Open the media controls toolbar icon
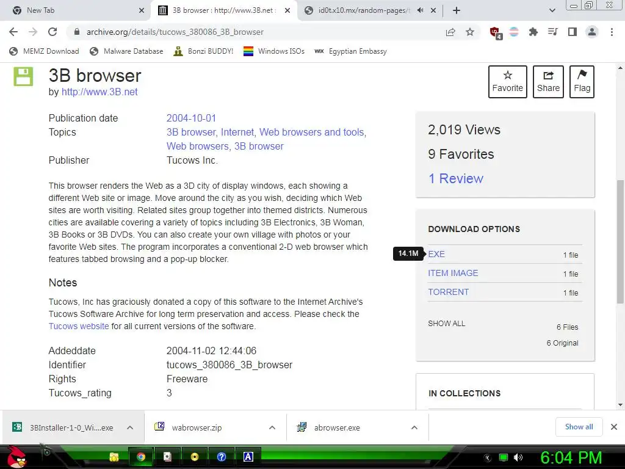This screenshot has height=469, width=625. pyautogui.click(x=552, y=32)
